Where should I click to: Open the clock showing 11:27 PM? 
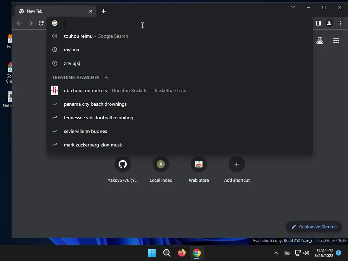tap(324, 253)
